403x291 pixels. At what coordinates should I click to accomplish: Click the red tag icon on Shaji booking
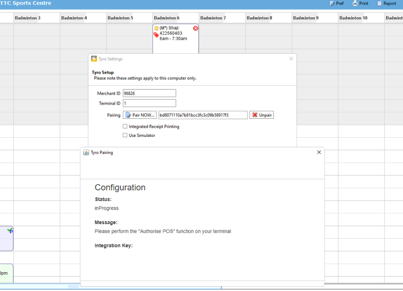pos(156,35)
